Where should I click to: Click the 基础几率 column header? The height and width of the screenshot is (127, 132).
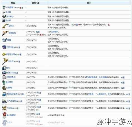pos(36,3)
